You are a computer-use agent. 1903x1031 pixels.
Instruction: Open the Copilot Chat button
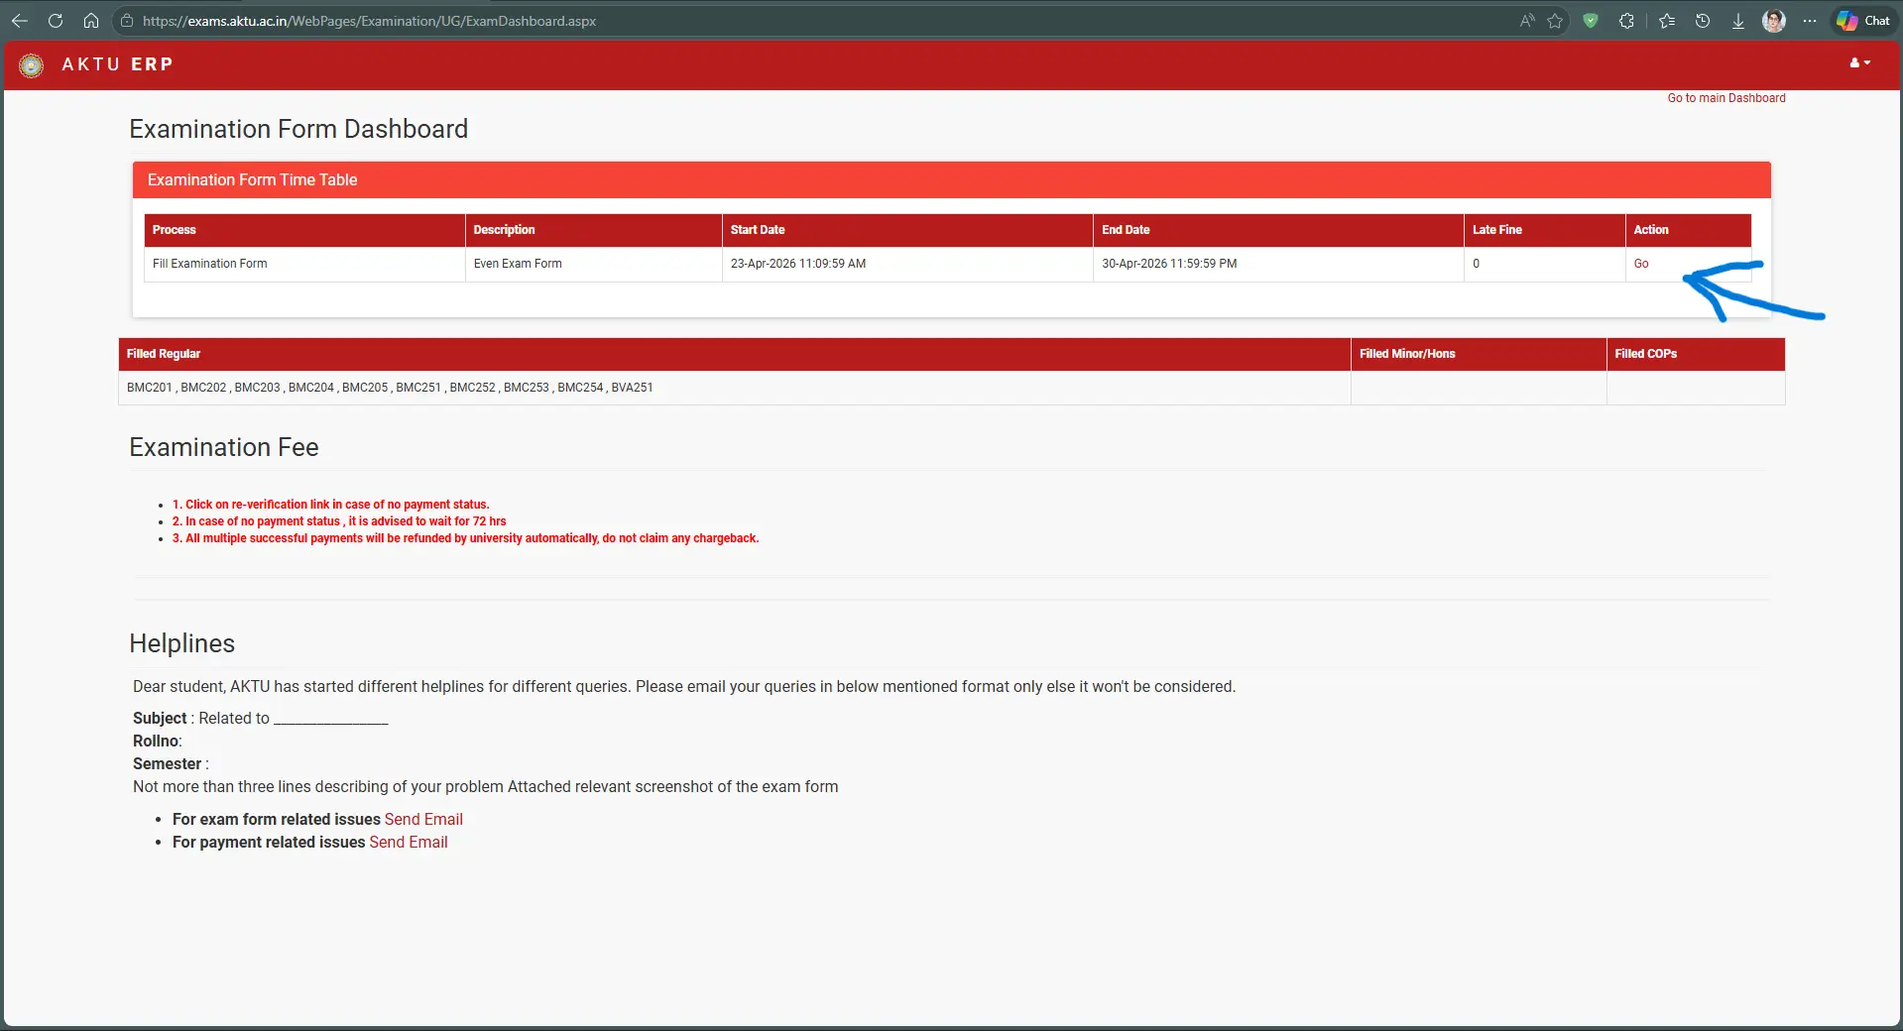click(x=1863, y=21)
